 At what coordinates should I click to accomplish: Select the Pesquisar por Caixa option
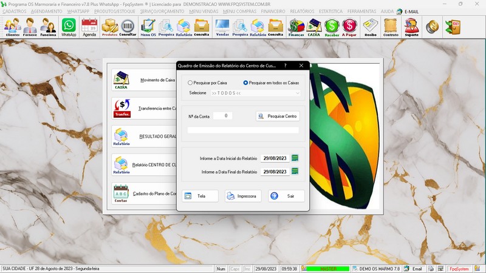191,83
